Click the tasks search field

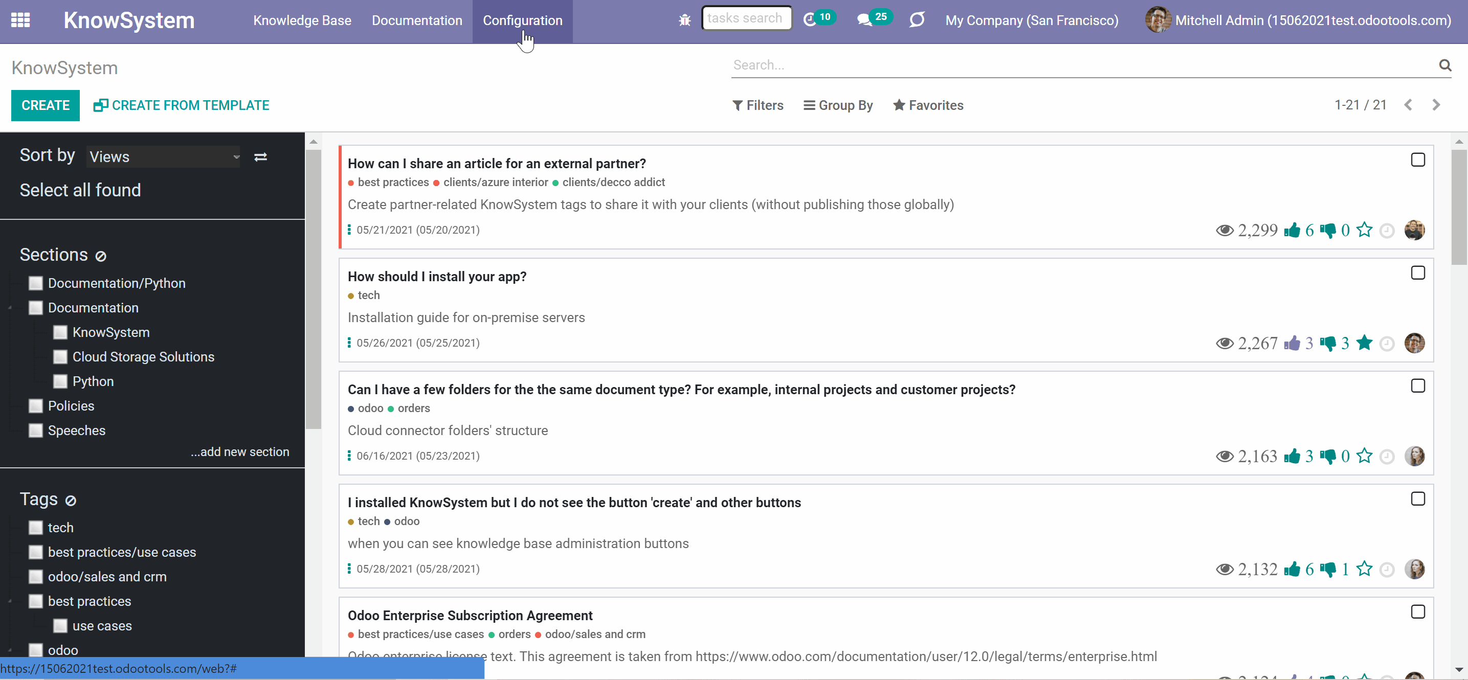coord(747,18)
